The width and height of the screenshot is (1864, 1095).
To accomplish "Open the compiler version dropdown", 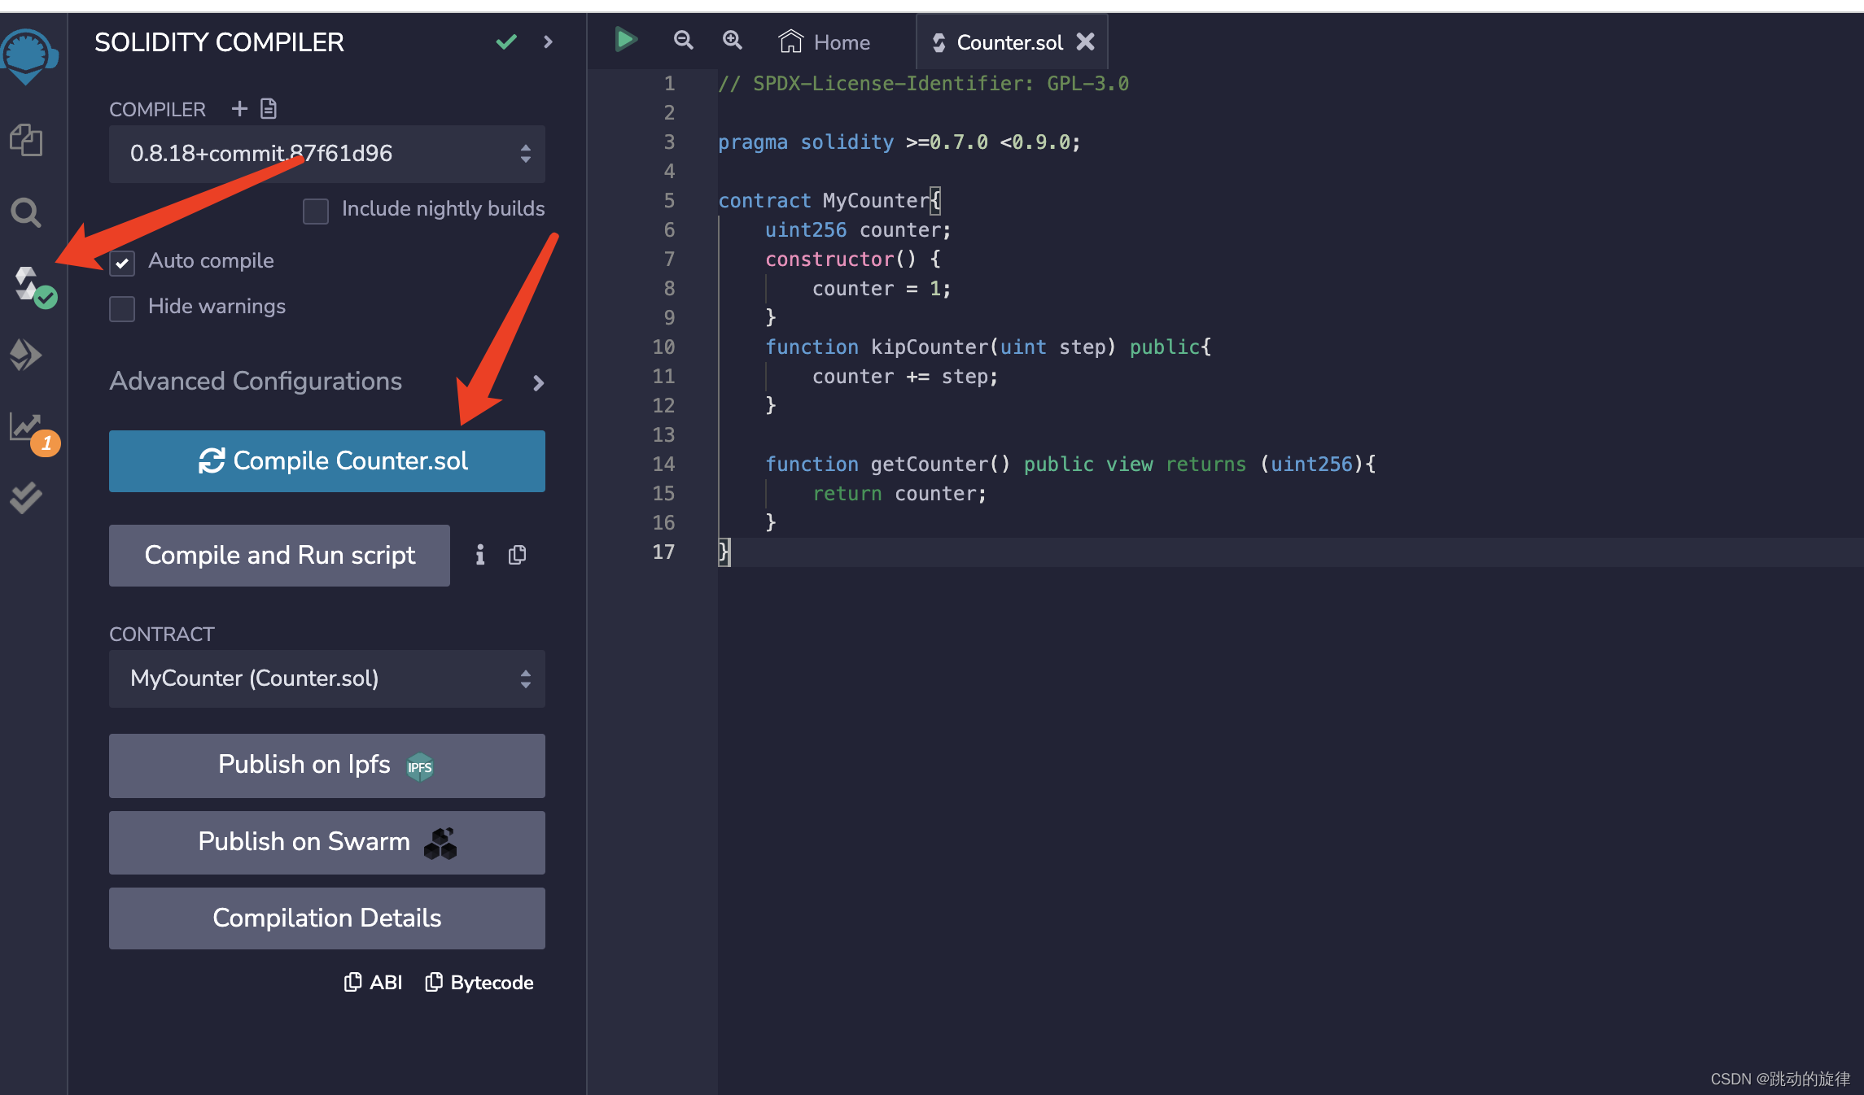I will [x=326, y=154].
